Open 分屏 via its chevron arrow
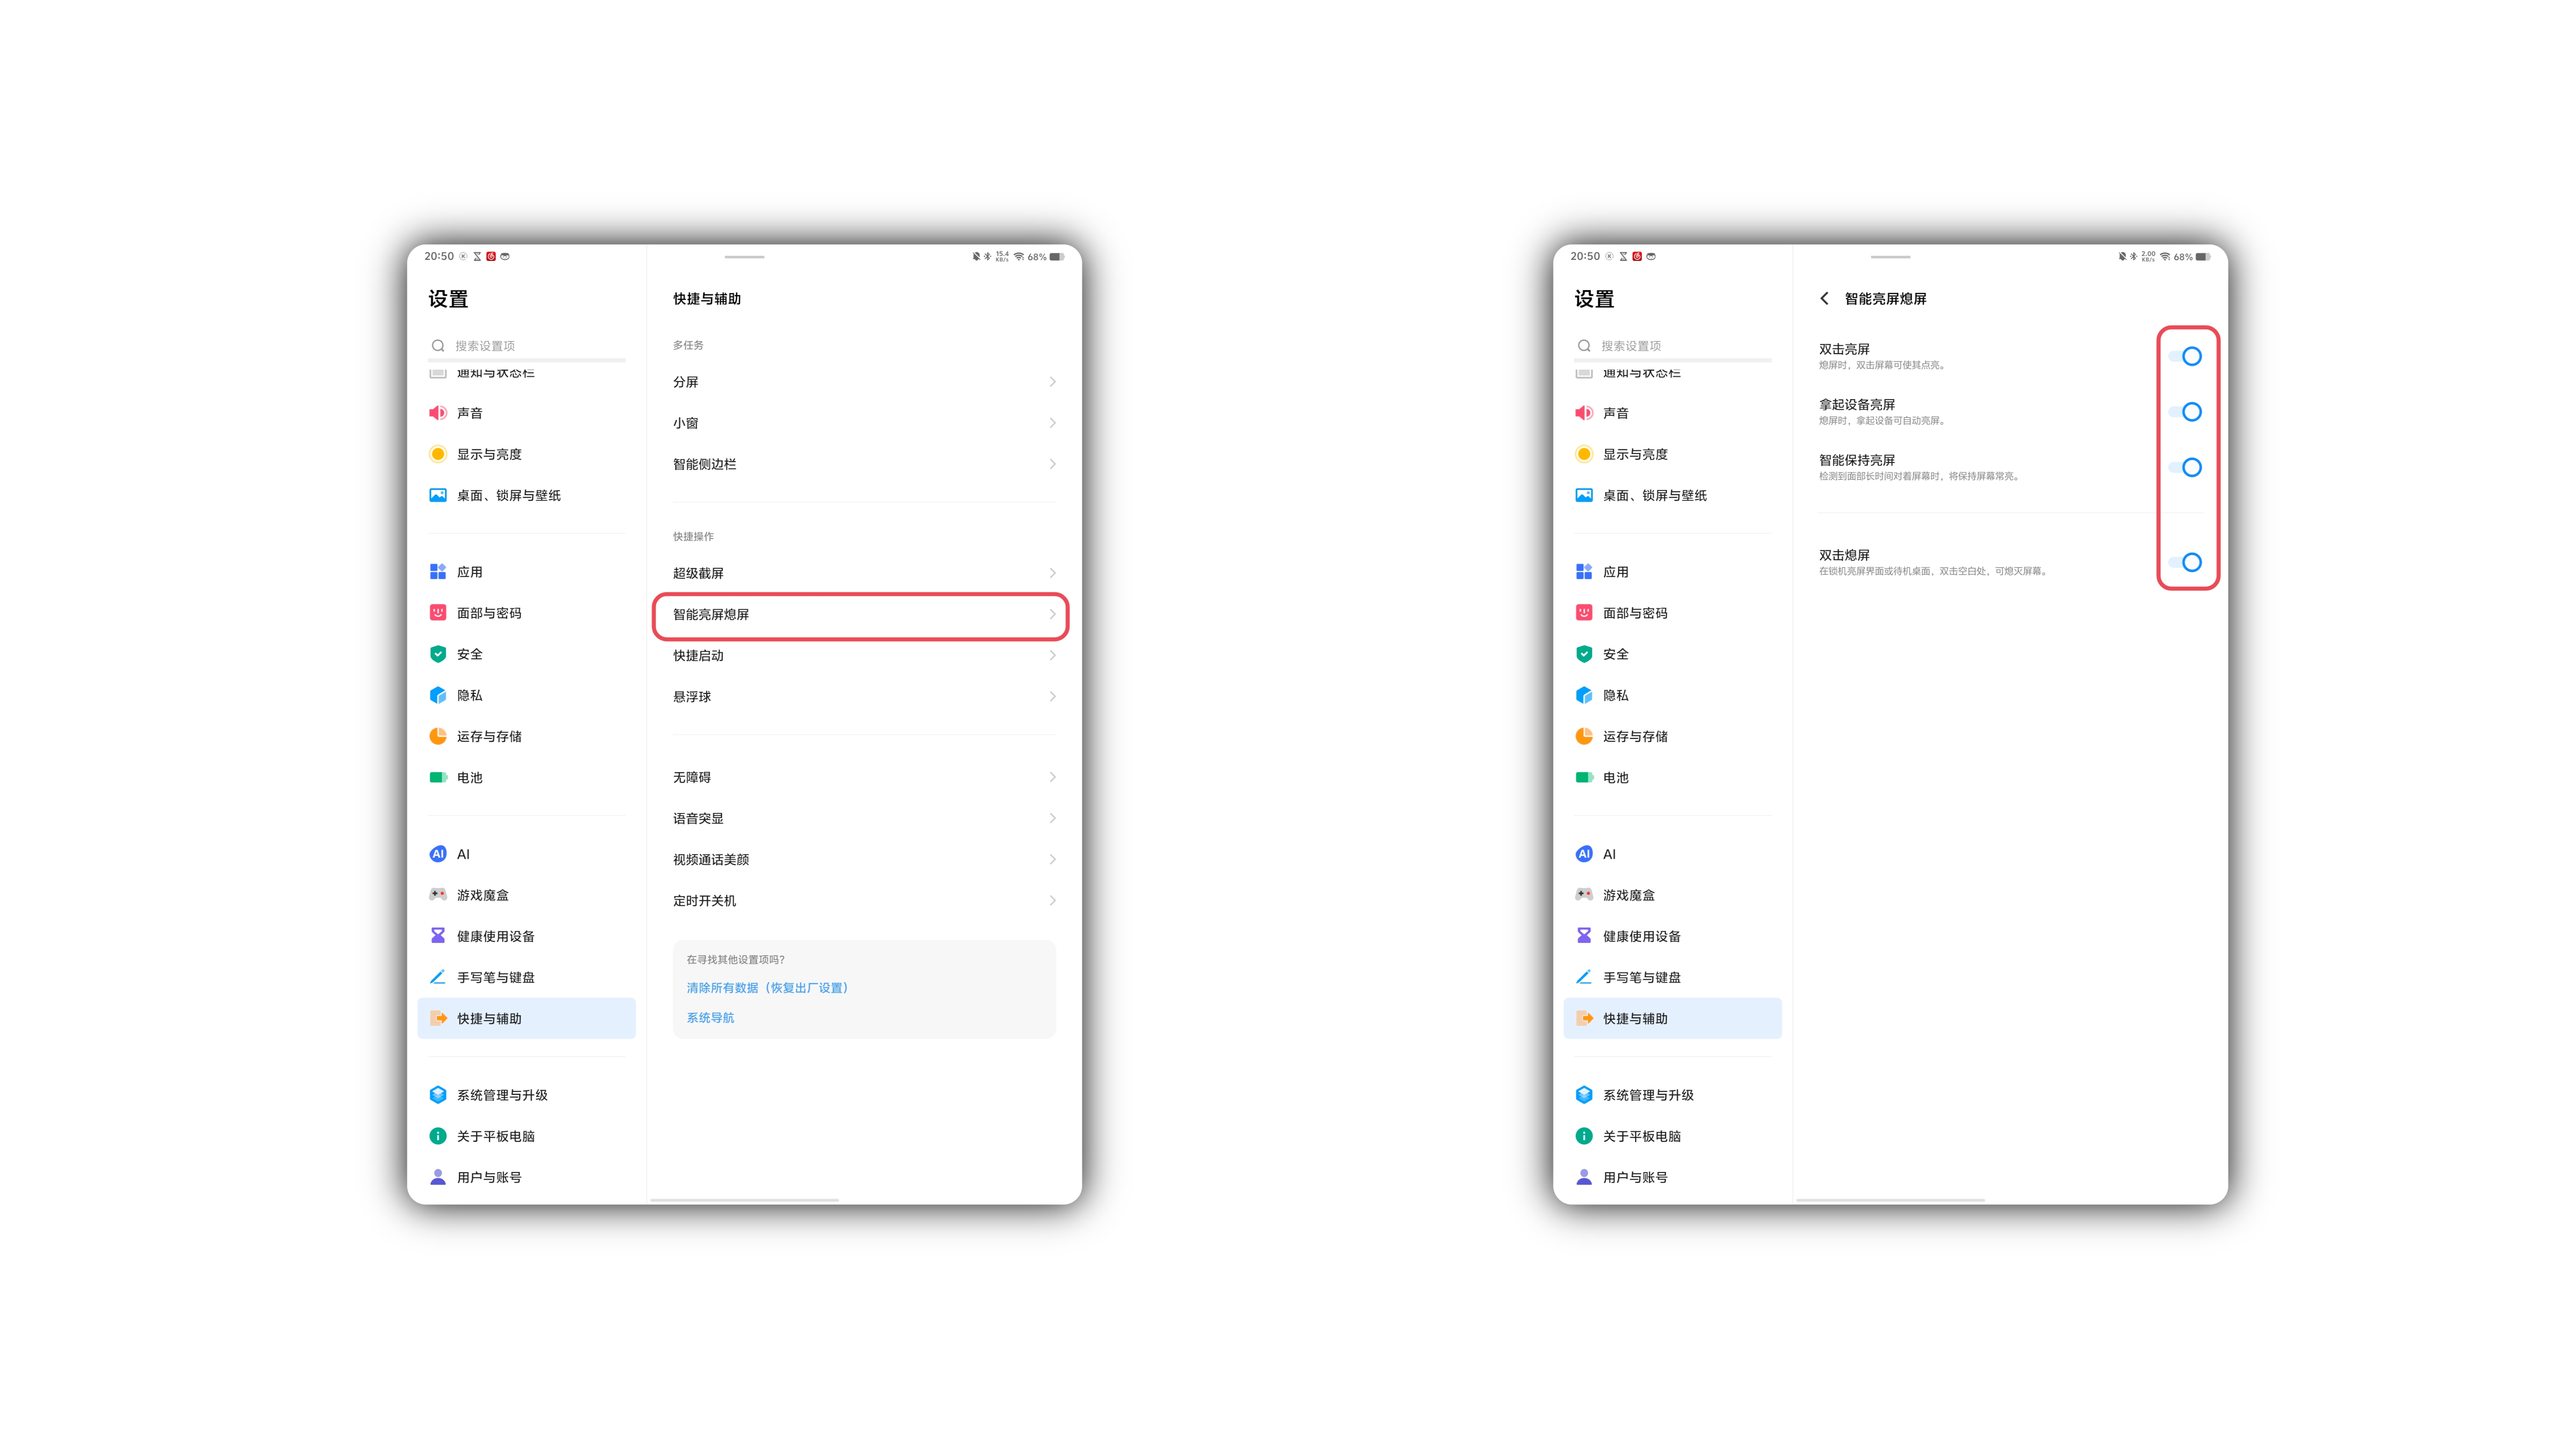Viewport: 2576px width, 1449px height. pos(1052,382)
